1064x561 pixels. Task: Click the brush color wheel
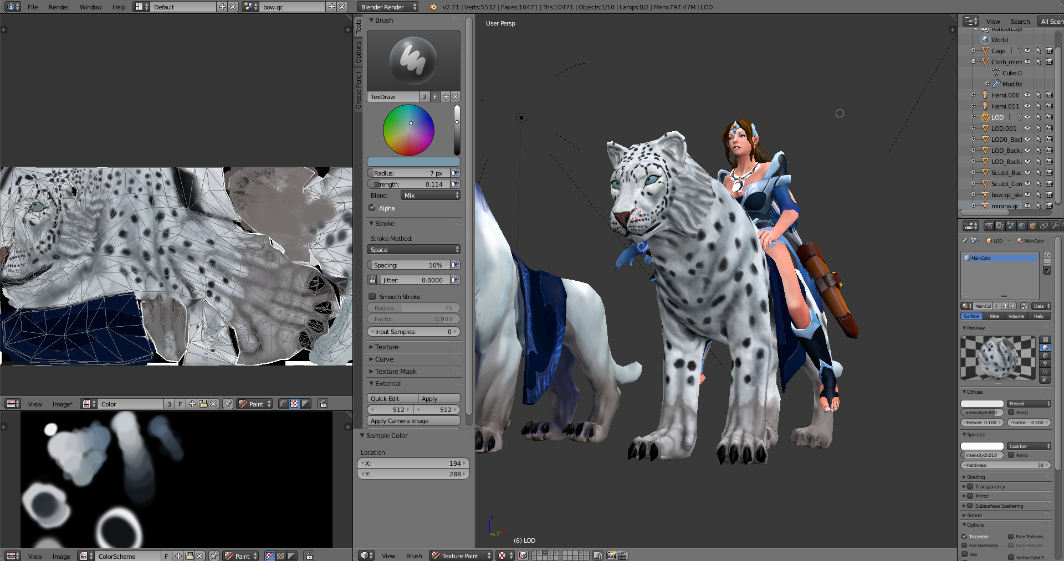[408, 130]
